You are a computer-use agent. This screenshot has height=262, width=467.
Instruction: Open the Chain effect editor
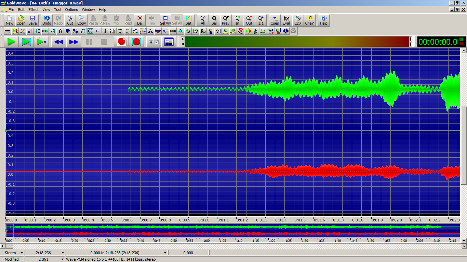(309, 20)
